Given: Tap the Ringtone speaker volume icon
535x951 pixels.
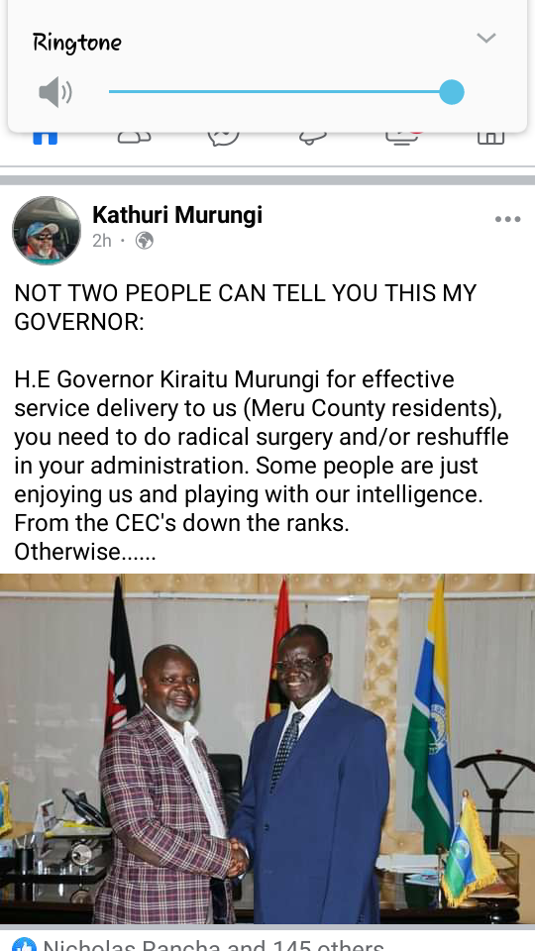Looking at the screenshot, I should 55,92.
